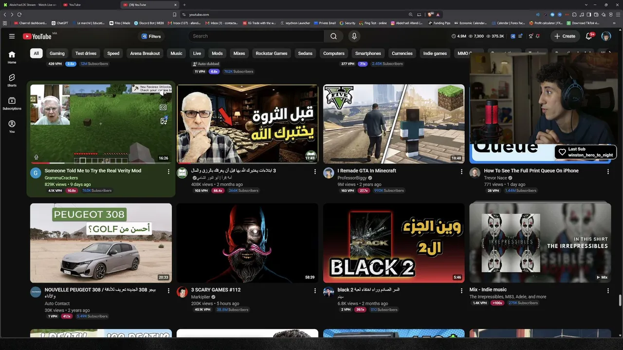
Task: Open a new browser tab with plus button
Action: 184,5
